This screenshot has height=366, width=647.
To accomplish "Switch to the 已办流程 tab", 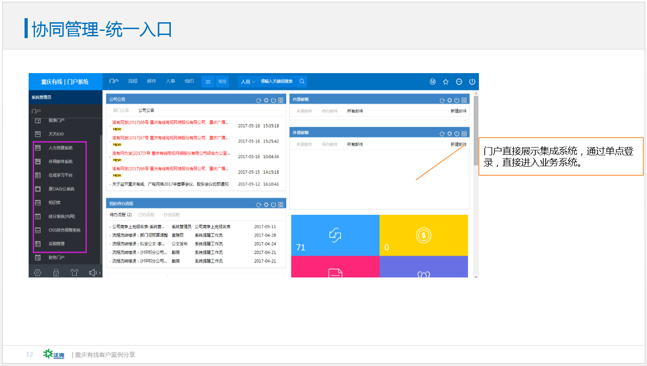I will pos(146,214).
